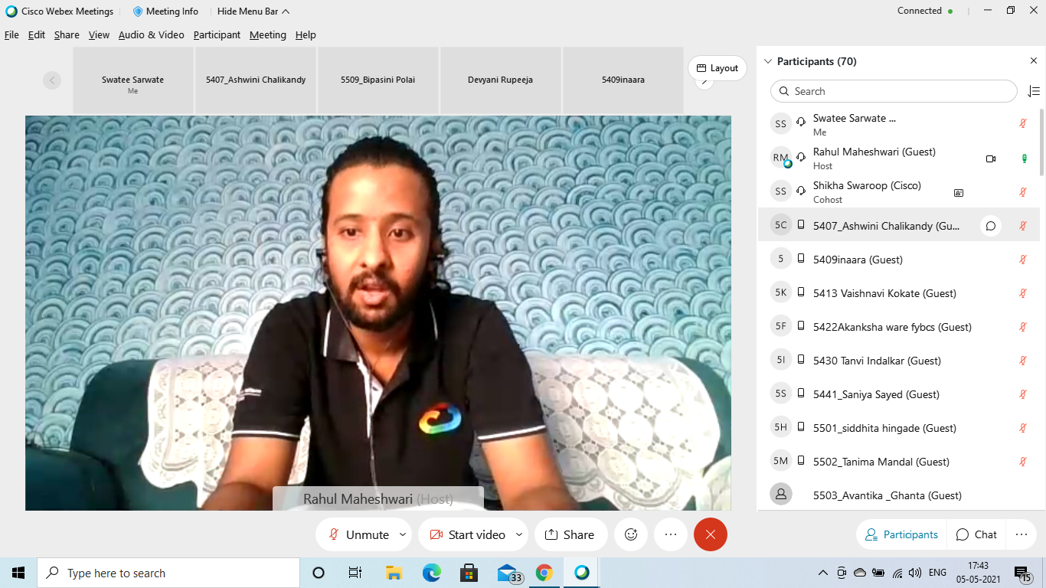1046x588 pixels.
Task: Collapse the Participants panel chevron
Action: 768,61
